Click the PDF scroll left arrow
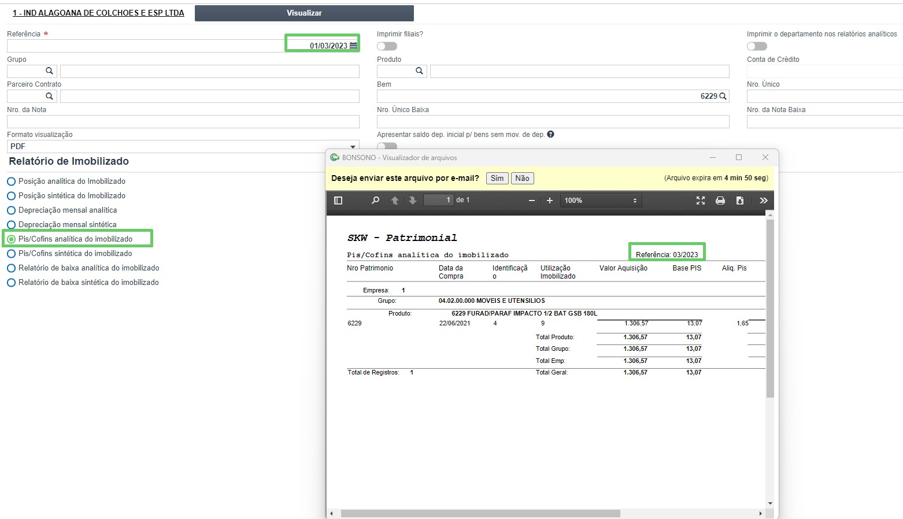Viewport: 903px width, 519px height. (x=331, y=513)
